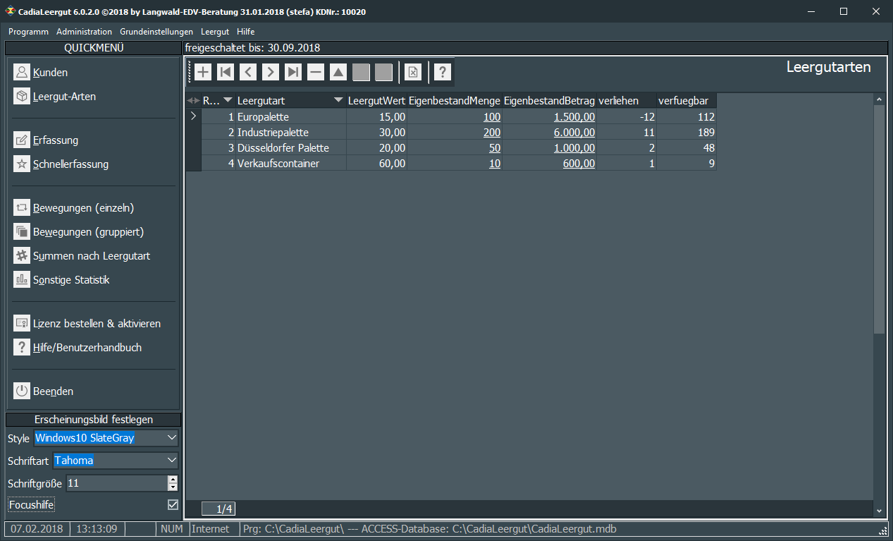Open help via question mark toolbar icon

(x=442, y=72)
